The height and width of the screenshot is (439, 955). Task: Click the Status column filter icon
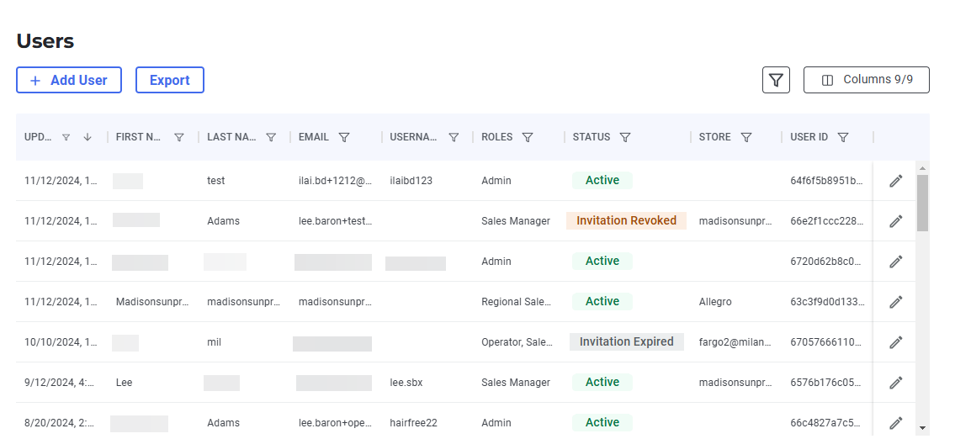coord(625,137)
